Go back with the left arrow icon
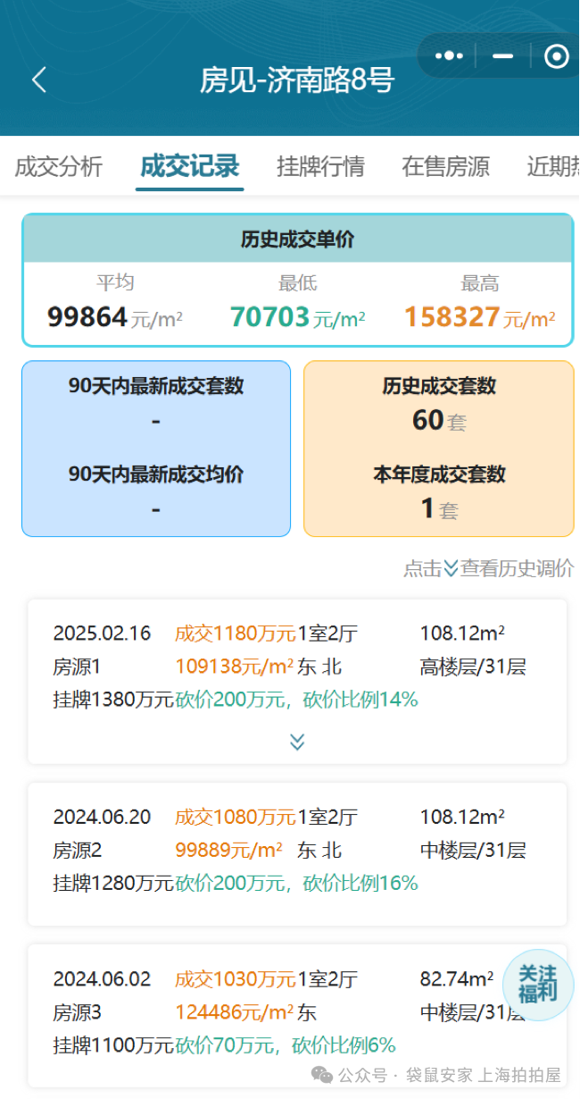The height and width of the screenshot is (1099, 580). pos(38,80)
